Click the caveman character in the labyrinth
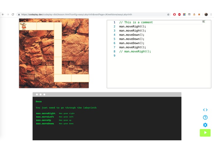The height and width of the screenshot is (152, 214). coord(23,26)
